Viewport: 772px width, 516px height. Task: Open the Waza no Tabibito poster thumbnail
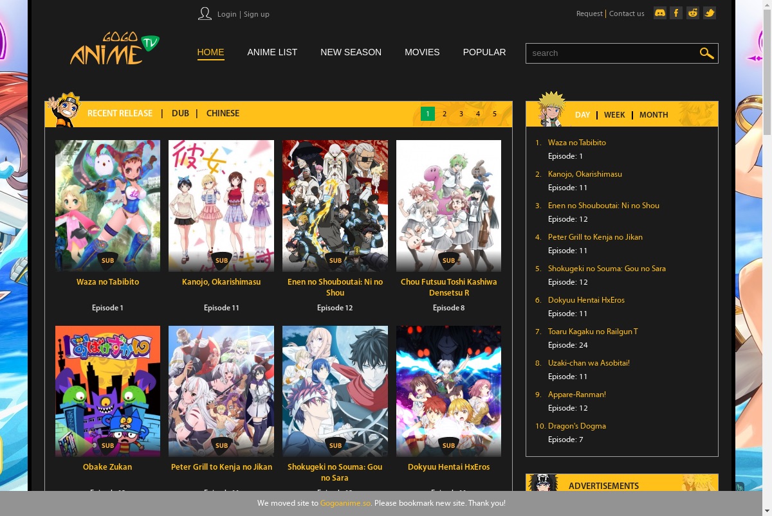click(x=107, y=206)
